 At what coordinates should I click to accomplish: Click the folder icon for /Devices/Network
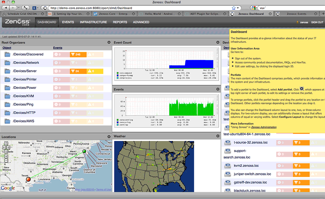7,63
